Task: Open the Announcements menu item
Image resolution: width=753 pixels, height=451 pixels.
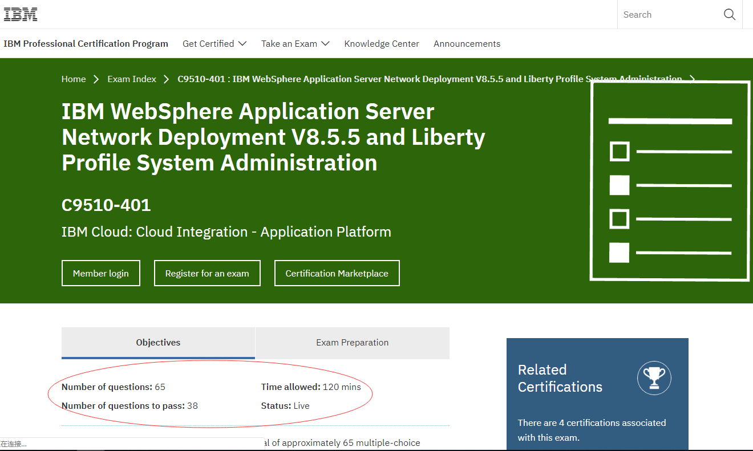Action: pos(467,44)
